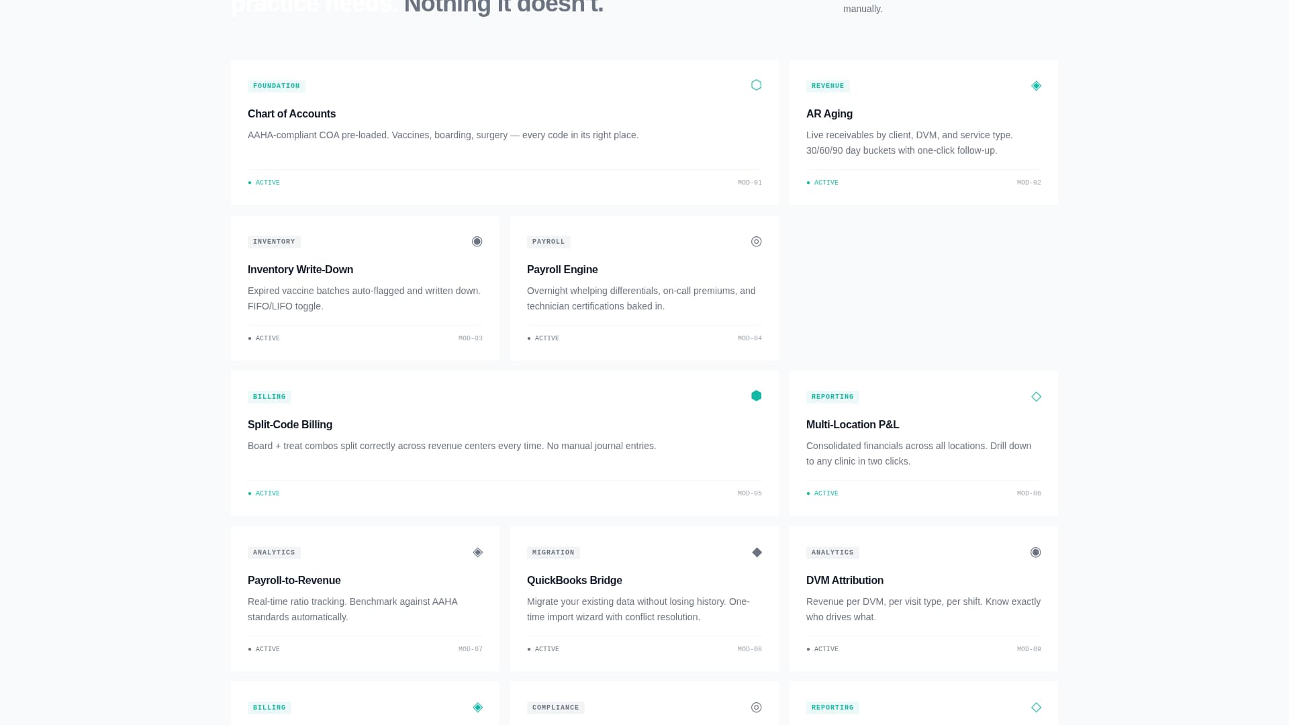Click the Expired vaccine batches description
1289x725 pixels.
(365, 299)
